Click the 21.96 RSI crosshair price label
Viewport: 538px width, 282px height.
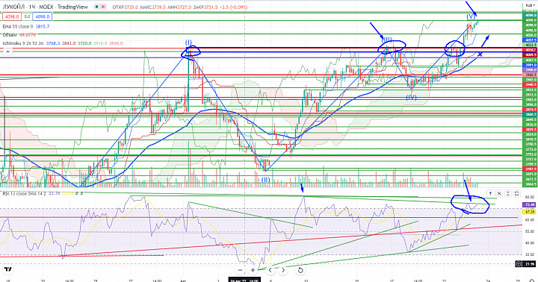(x=530, y=264)
